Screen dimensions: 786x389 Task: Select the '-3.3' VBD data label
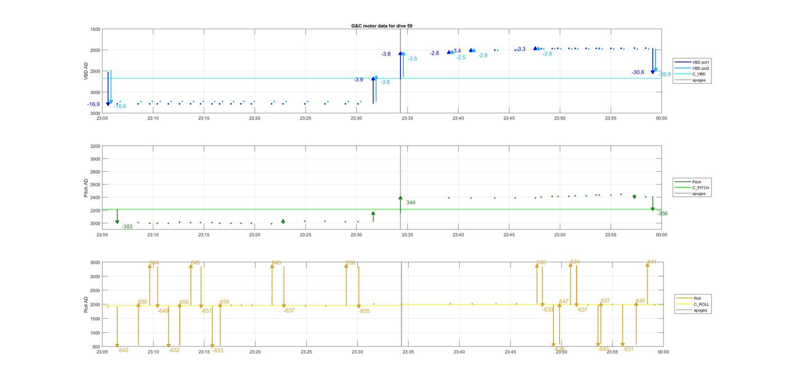tap(521, 49)
